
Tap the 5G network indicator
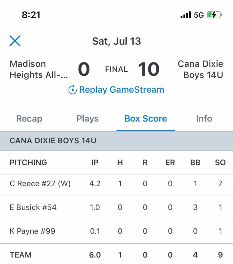tap(199, 15)
